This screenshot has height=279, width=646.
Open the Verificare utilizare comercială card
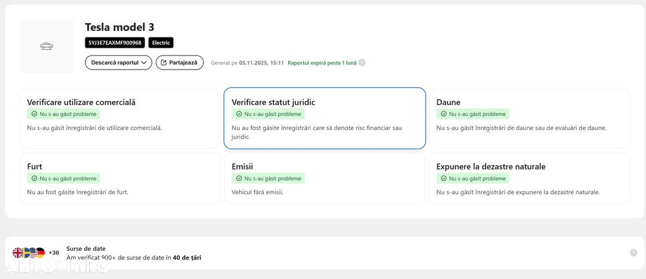click(120, 118)
